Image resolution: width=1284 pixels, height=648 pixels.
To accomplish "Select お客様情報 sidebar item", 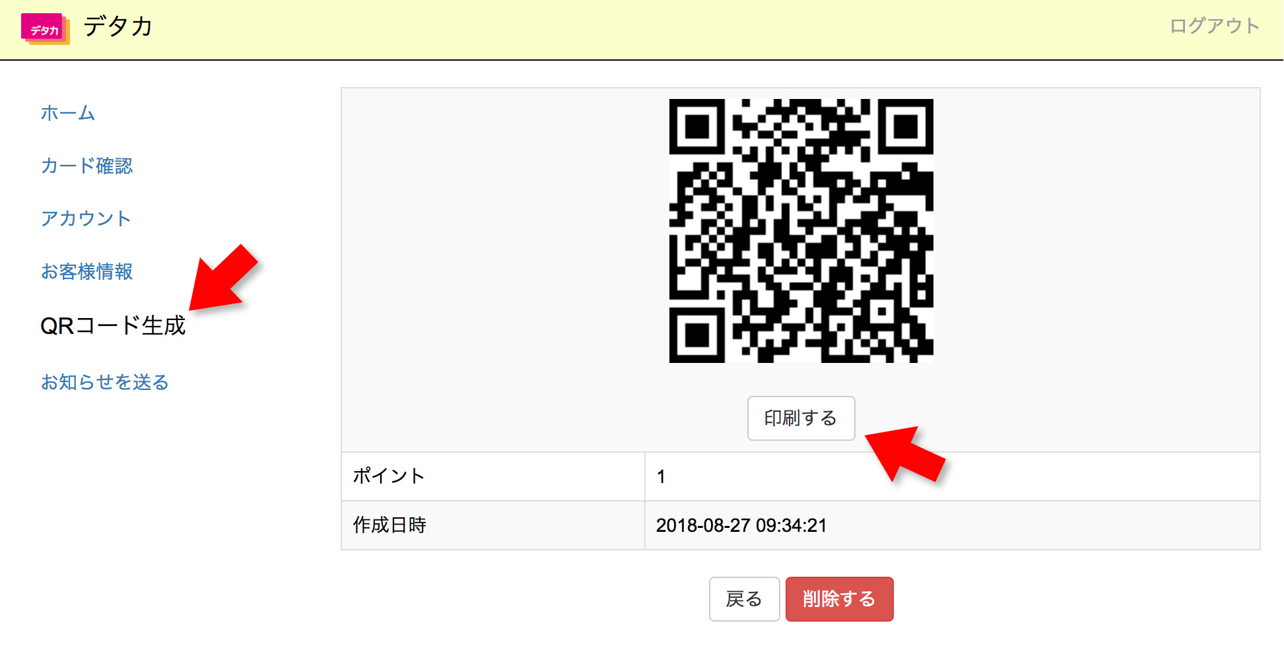I will click(x=86, y=271).
